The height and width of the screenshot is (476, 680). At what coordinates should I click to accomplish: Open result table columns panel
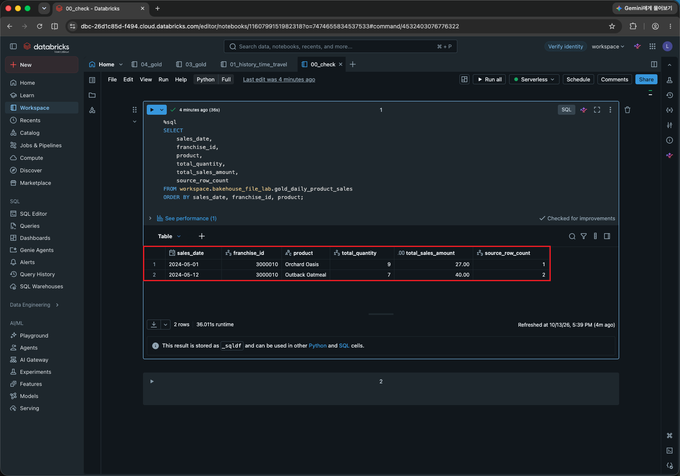pos(595,236)
